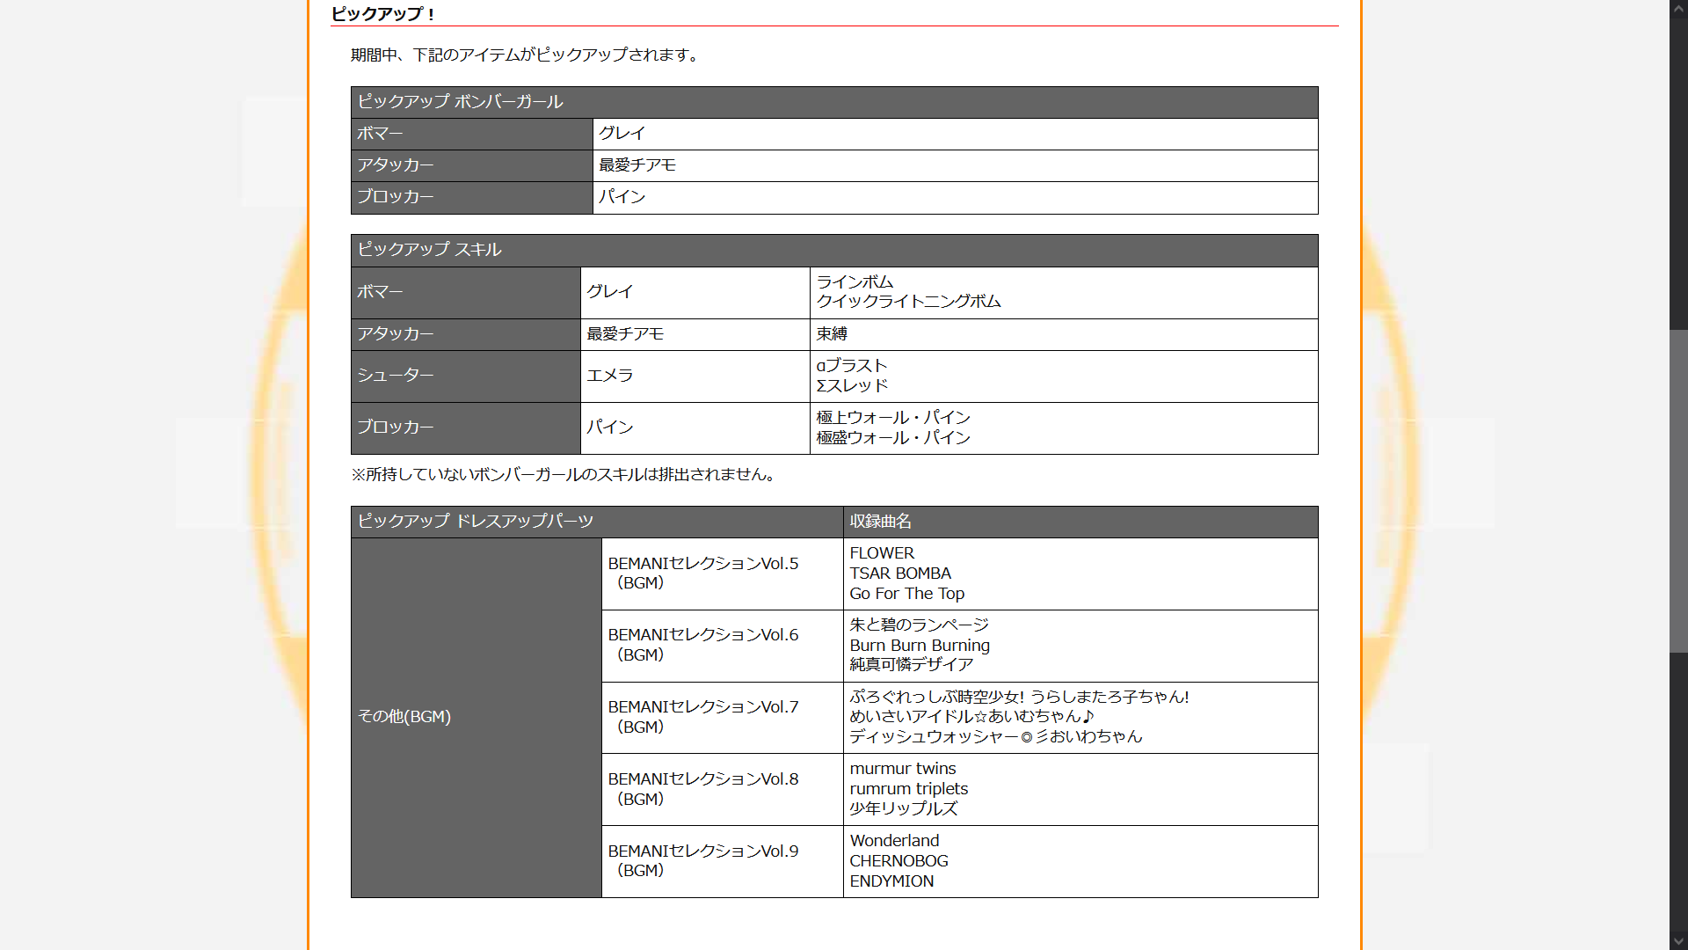Click the TSAR BOMBA song title
This screenshot has height=950, width=1688.
pyautogui.click(x=900, y=574)
